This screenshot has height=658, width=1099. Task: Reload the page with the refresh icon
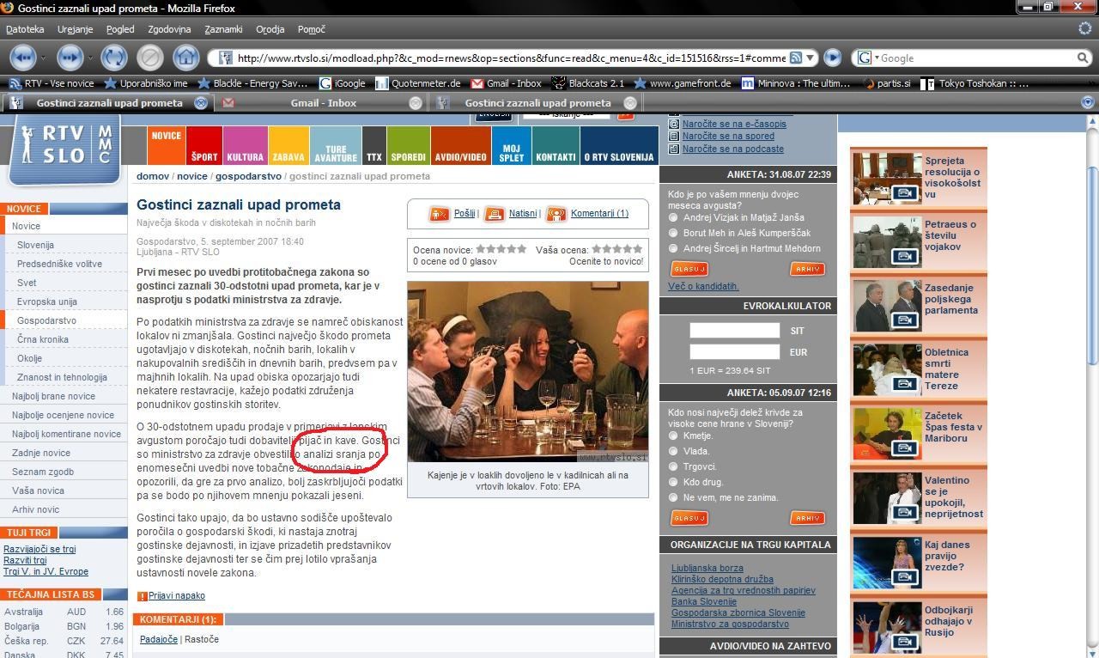[113, 58]
